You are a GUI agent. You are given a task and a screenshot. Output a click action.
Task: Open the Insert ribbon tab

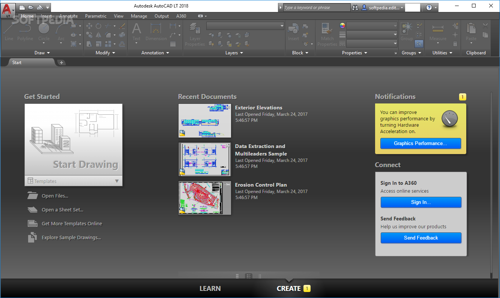[x=46, y=16]
